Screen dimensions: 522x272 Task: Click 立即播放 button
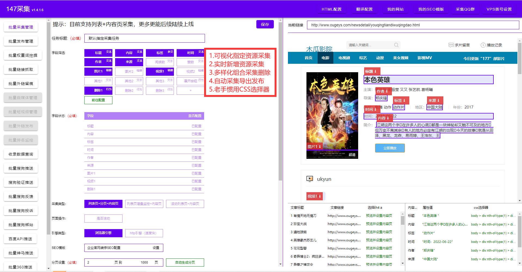pos(390,148)
